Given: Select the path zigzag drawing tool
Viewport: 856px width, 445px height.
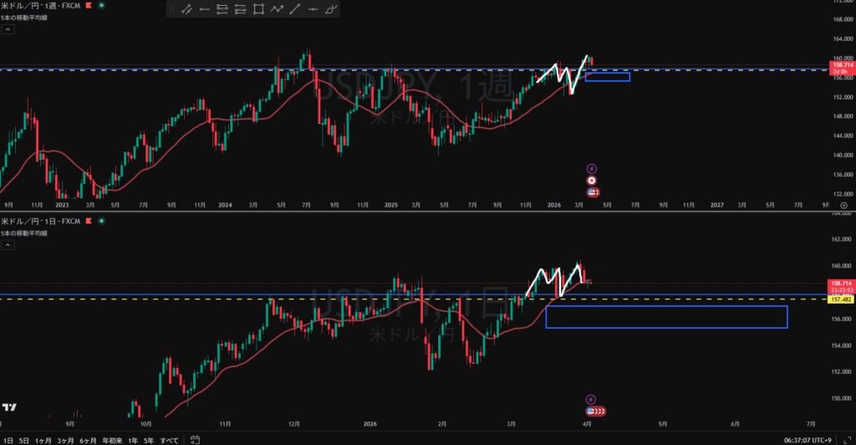Looking at the screenshot, I should coord(277,10).
